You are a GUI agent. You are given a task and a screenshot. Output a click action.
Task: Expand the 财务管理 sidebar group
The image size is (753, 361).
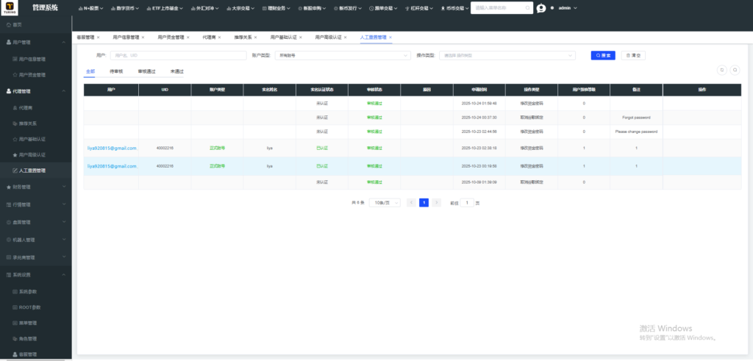pos(35,187)
